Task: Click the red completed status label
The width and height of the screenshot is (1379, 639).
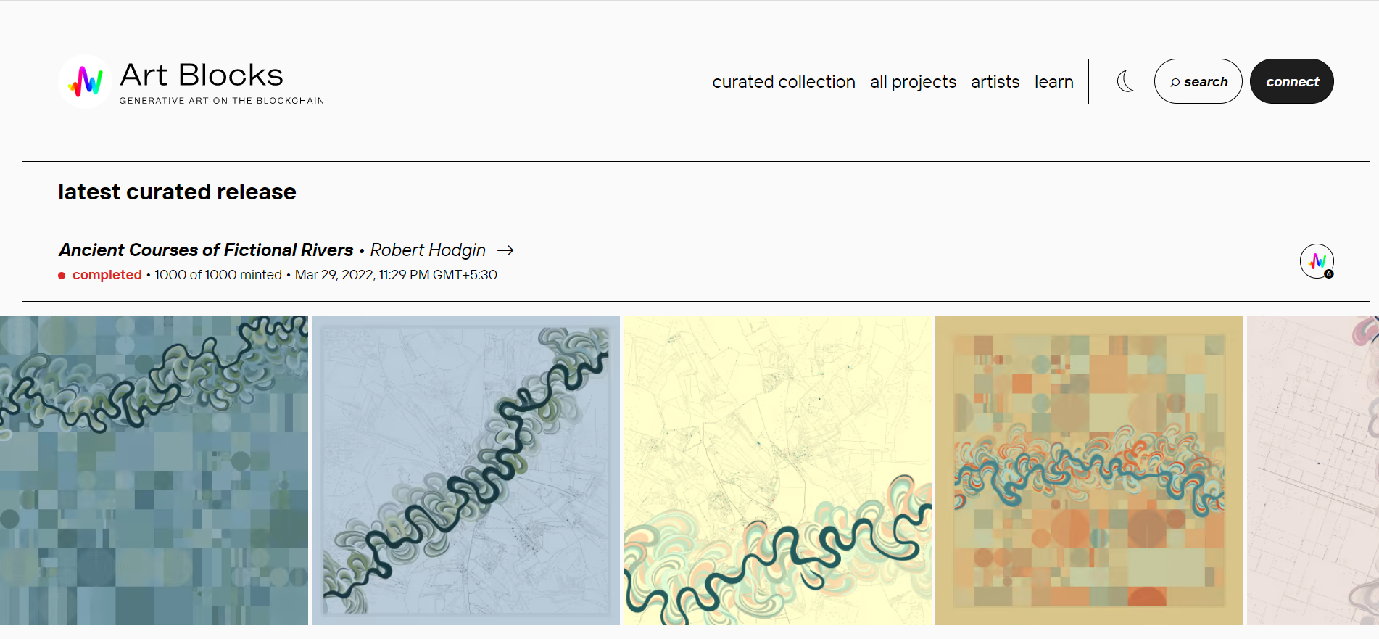Action: pyautogui.click(x=107, y=275)
